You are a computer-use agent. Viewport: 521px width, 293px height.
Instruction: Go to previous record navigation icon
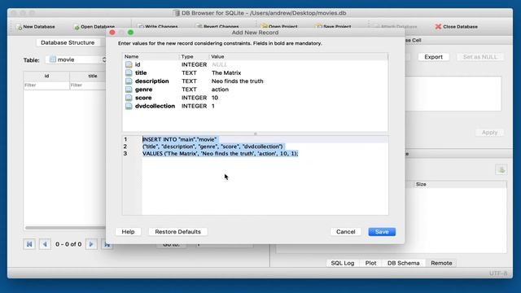[45, 244]
